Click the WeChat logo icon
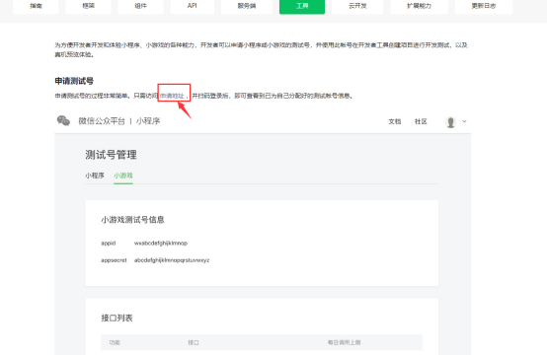Viewport: 547px width, 355px height. (63, 121)
